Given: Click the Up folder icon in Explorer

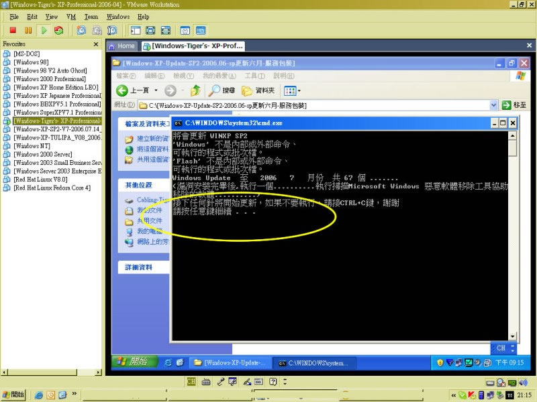Looking at the screenshot, I should [195, 90].
